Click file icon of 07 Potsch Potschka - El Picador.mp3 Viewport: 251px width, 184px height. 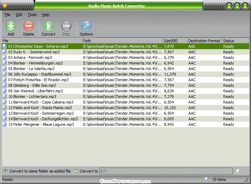tap(5, 80)
